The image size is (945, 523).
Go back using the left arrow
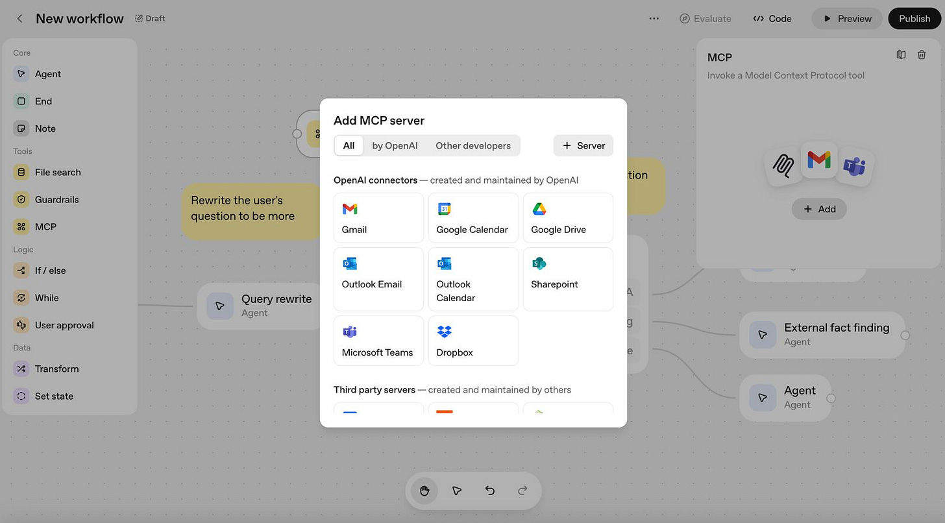pyautogui.click(x=19, y=18)
